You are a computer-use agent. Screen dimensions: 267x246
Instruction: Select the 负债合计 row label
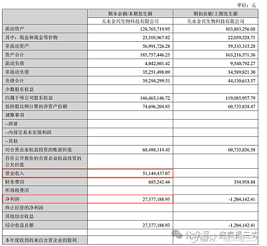tap(15, 80)
